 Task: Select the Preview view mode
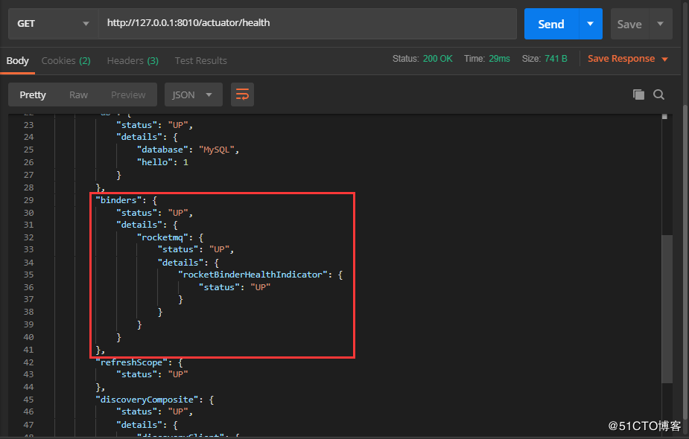point(128,94)
